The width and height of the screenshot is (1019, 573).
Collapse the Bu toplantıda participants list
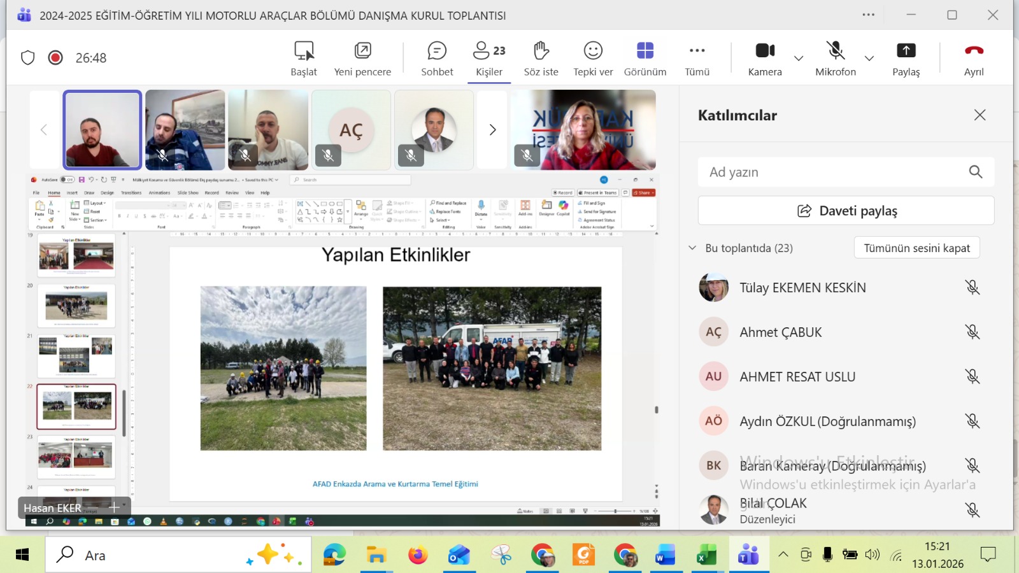coord(692,248)
